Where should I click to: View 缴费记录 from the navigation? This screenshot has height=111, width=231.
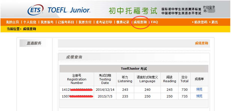click(123, 22)
